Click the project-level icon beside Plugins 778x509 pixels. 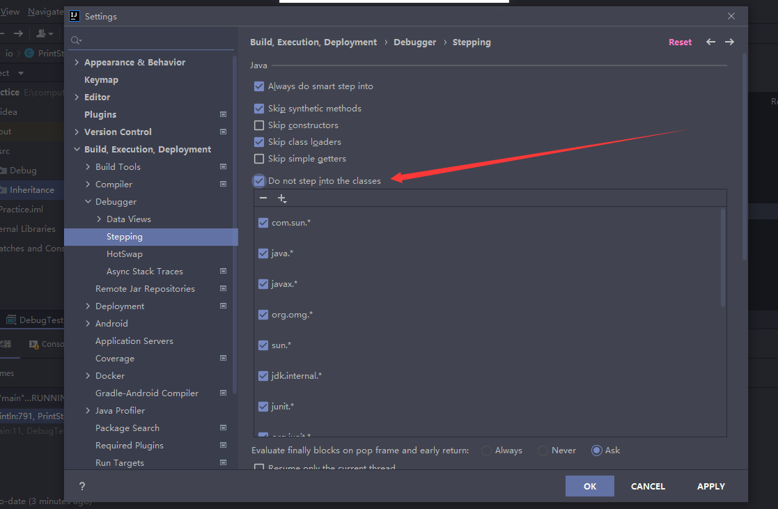[x=224, y=115]
